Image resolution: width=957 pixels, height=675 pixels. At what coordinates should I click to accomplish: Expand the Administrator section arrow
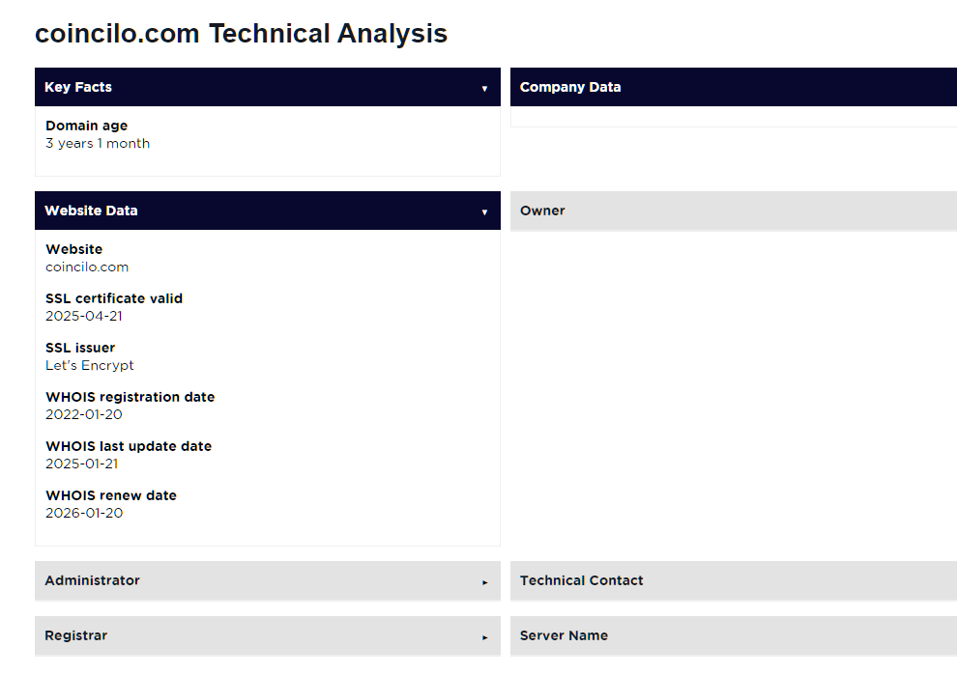[x=484, y=582]
